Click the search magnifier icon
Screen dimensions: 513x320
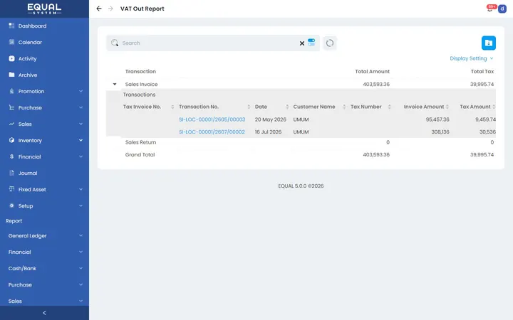[115, 43]
